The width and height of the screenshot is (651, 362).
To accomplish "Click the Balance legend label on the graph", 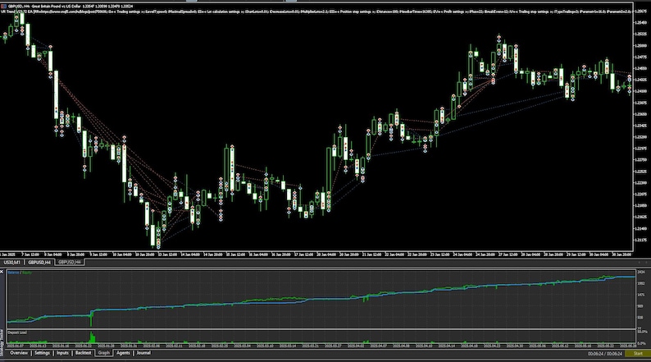I will point(13,273).
